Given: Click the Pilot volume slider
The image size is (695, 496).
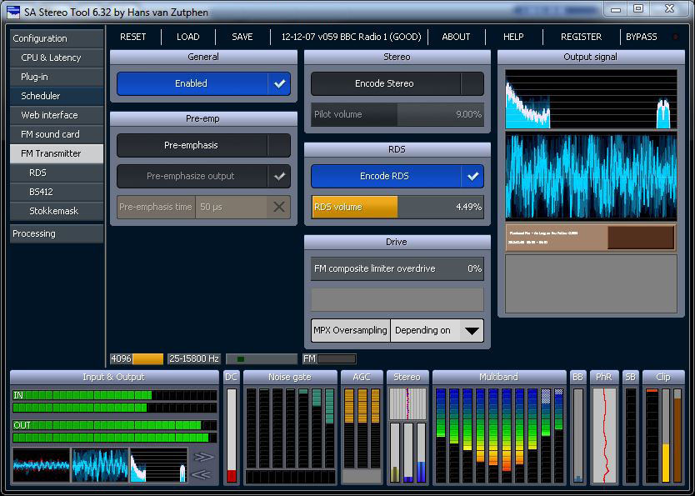Looking at the screenshot, I should (397, 114).
